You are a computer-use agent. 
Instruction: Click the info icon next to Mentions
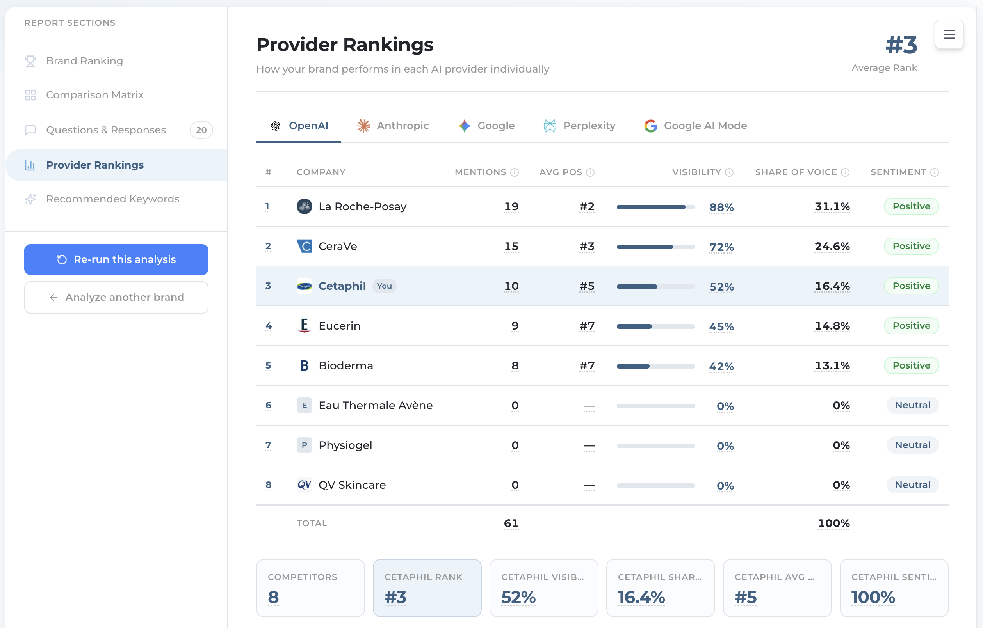pyautogui.click(x=515, y=172)
